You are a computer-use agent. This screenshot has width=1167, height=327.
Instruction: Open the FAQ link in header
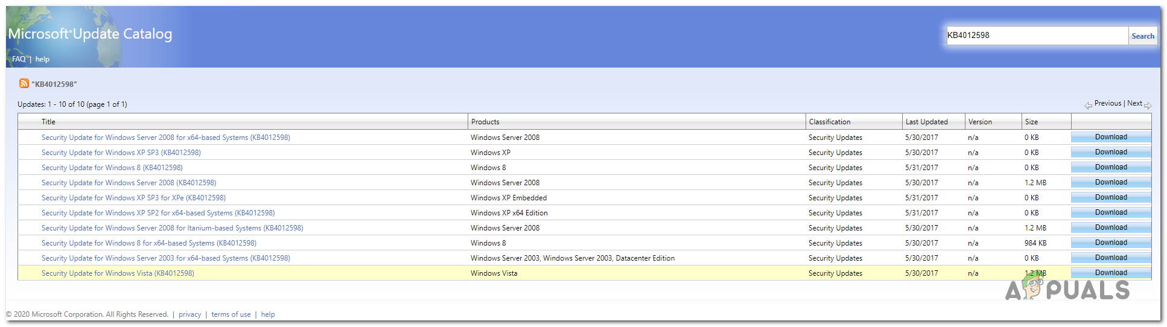coord(19,59)
